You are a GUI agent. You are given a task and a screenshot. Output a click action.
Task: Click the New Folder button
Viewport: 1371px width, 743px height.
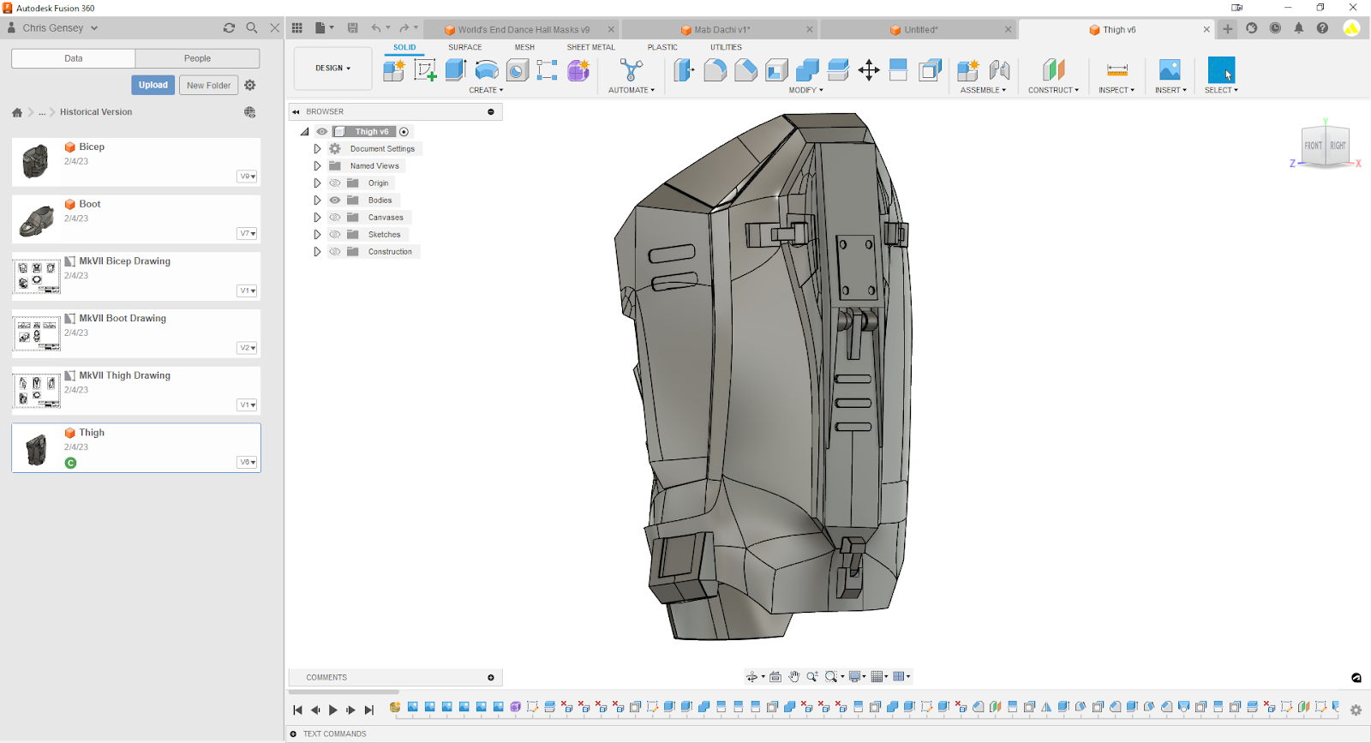208,86
